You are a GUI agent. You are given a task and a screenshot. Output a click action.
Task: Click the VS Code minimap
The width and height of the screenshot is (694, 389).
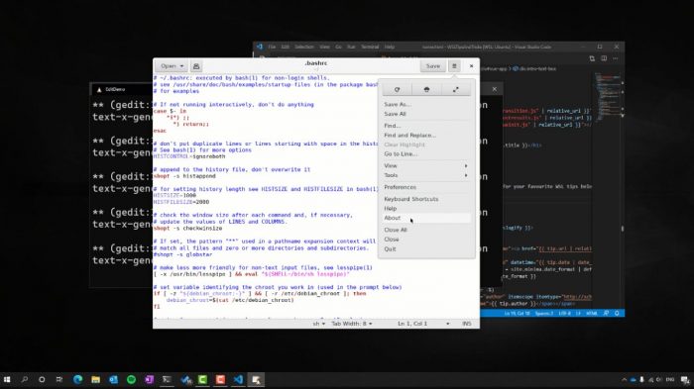(x=609, y=97)
